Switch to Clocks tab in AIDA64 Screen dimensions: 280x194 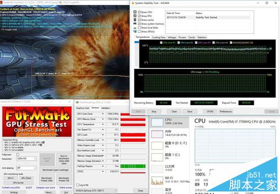point(191,37)
